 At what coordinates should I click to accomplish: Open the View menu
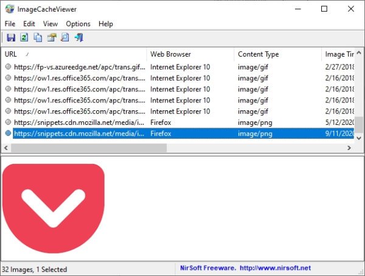(x=50, y=24)
